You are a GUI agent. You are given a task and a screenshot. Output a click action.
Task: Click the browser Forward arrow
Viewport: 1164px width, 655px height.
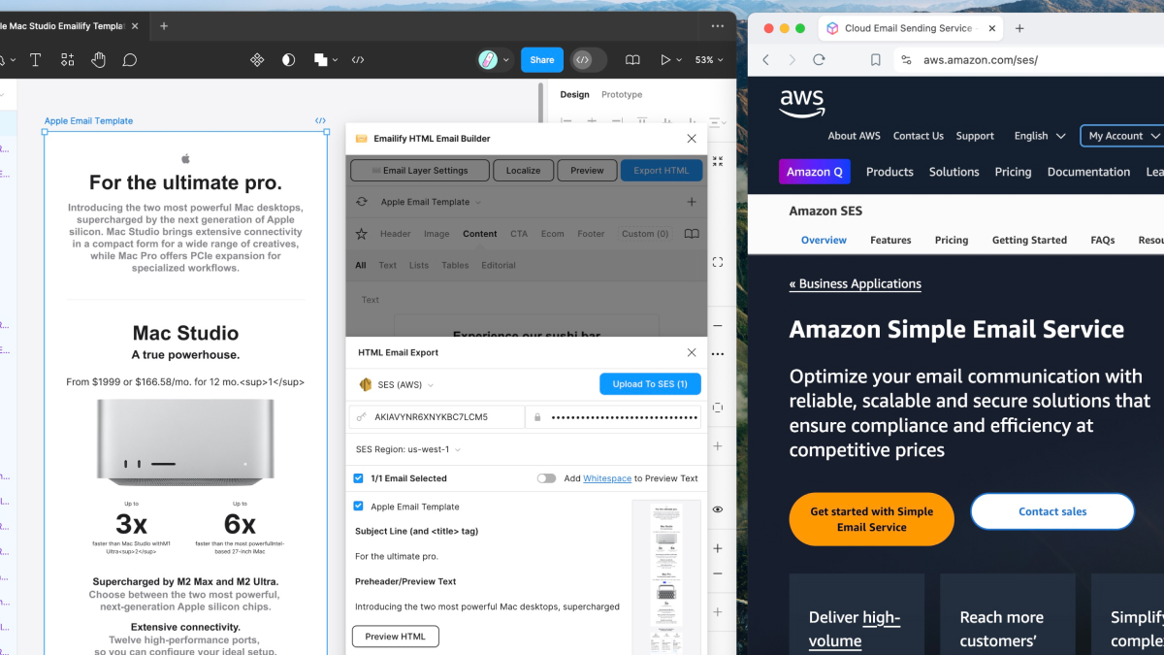tap(792, 60)
